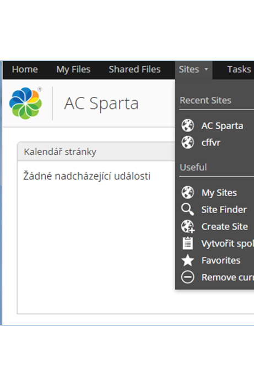Click the Kalendář stránky dashlet header
Screen dimensions: 254x386
[96, 151]
